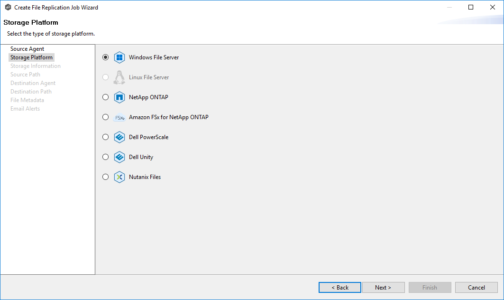Image resolution: width=504 pixels, height=300 pixels.
Task: Select the Dell PowerScale radio button
Action: pos(105,137)
